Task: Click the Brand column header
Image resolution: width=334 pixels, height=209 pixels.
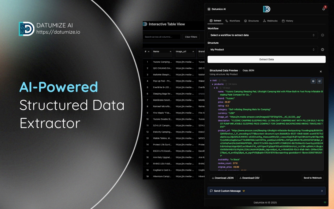Action: pos(201,51)
